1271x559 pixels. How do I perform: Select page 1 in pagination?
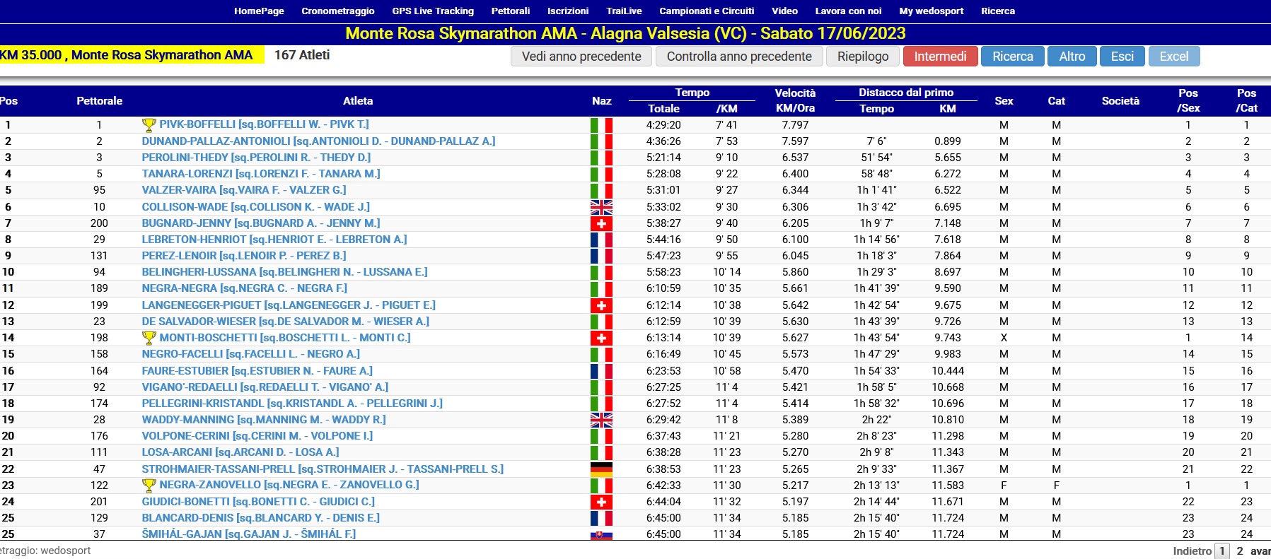click(x=1221, y=551)
